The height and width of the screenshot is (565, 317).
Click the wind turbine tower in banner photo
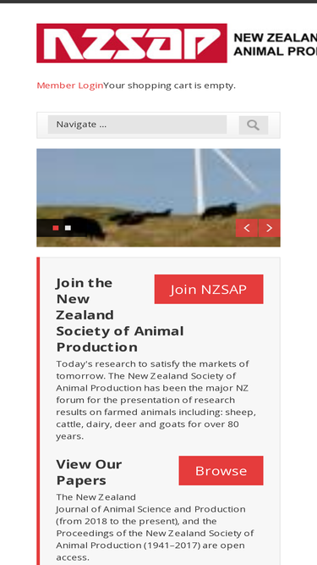[198, 181]
